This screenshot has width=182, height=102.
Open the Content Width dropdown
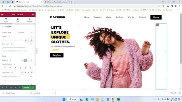coord(25,33)
